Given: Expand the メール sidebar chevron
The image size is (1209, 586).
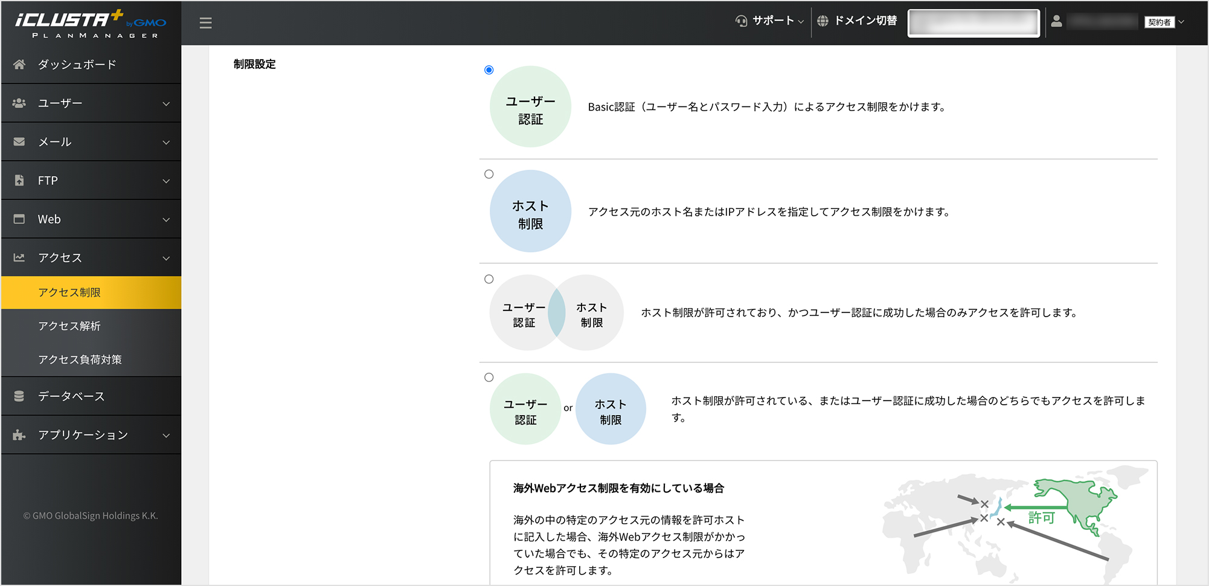Looking at the screenshot, I should (x=166, y=143).
